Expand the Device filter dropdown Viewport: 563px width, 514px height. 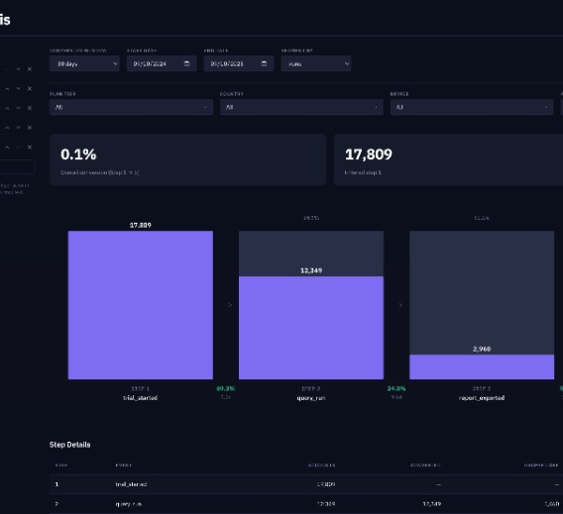pyautogui.click(x=472, y=107)
